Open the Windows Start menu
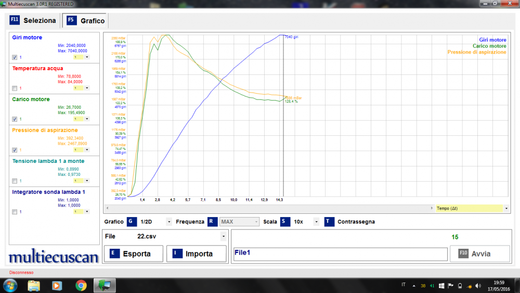The height and width of the screenshot is (293, 520). [x=10, y=285]
